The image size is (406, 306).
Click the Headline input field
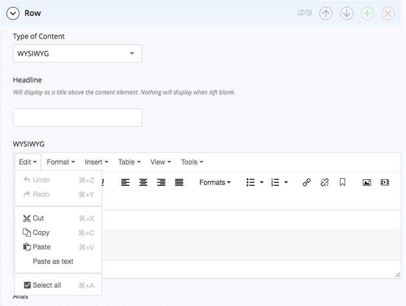[78, 118]
